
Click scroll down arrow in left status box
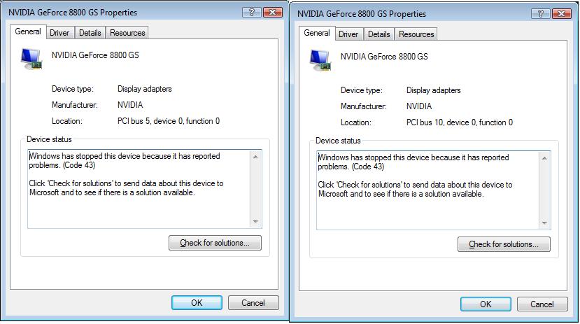pyautogui.click(x=255, y=222)
